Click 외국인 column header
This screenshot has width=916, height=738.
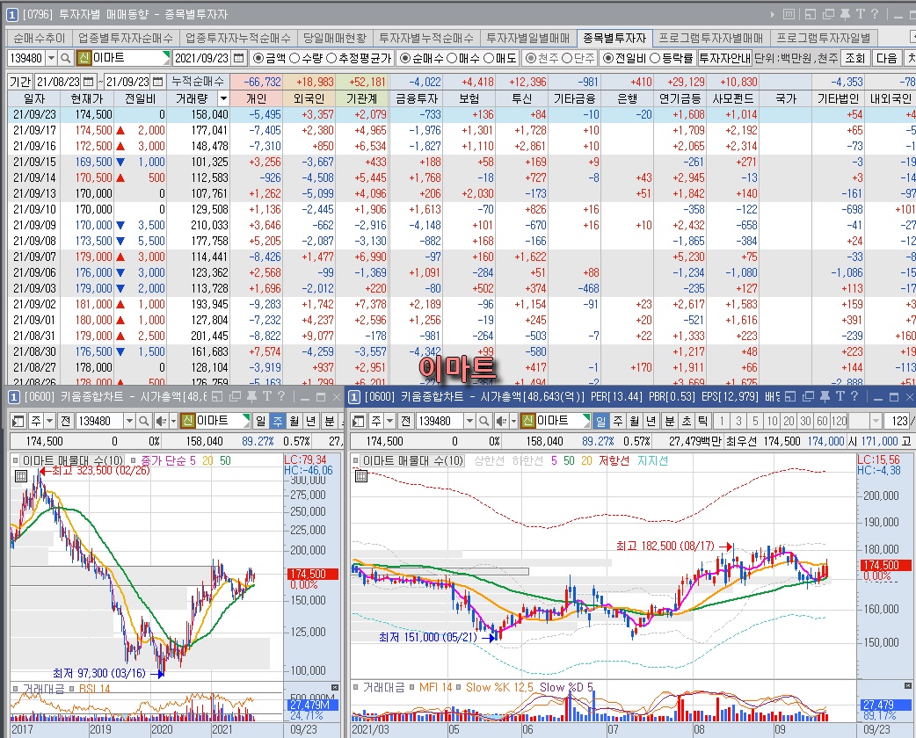(309, 98)
